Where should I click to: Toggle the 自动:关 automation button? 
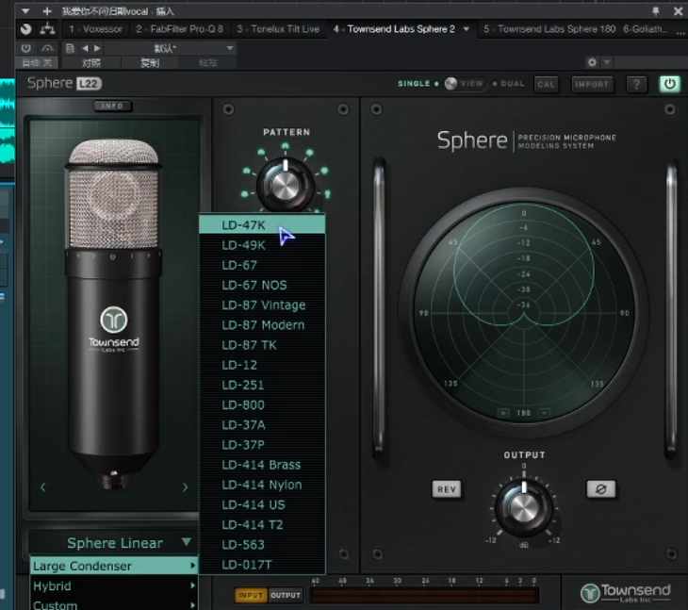pos(38,63)
